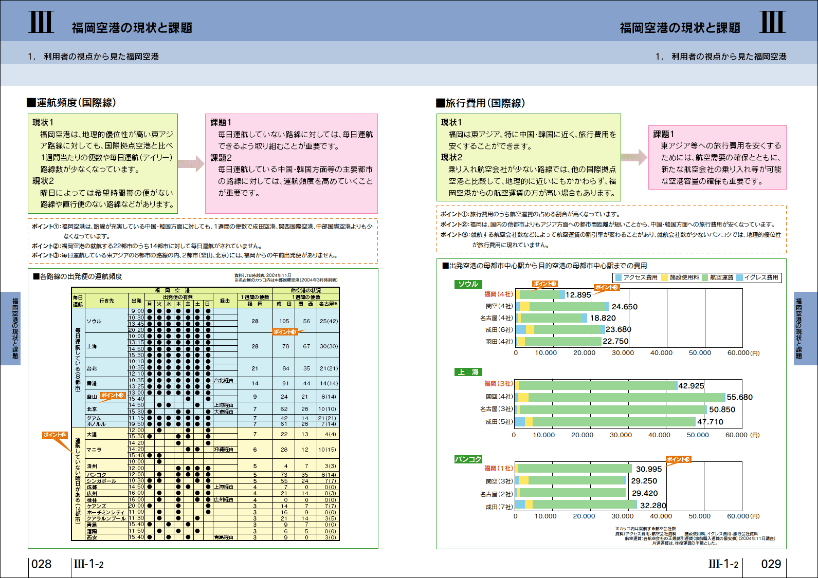This screenshot has height=578, width=818.
Task: Click the 旅行費用(国際線) section heading
Action: click(x=481, y=103)
